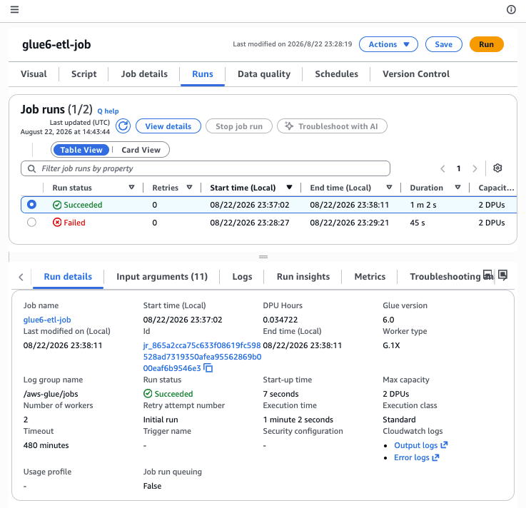The width and height of the screenshot is (526, 508).
Task: Click page number 1 in pagination
Action: (459, 168)
